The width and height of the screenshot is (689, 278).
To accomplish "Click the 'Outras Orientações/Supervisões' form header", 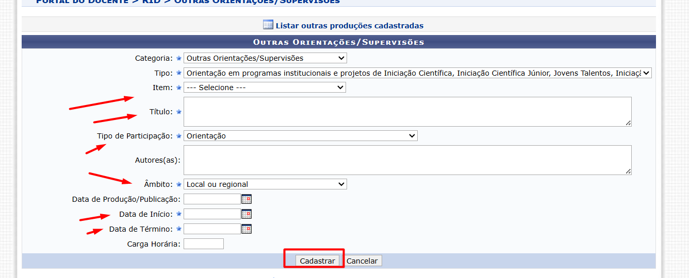I will (339, 42).
